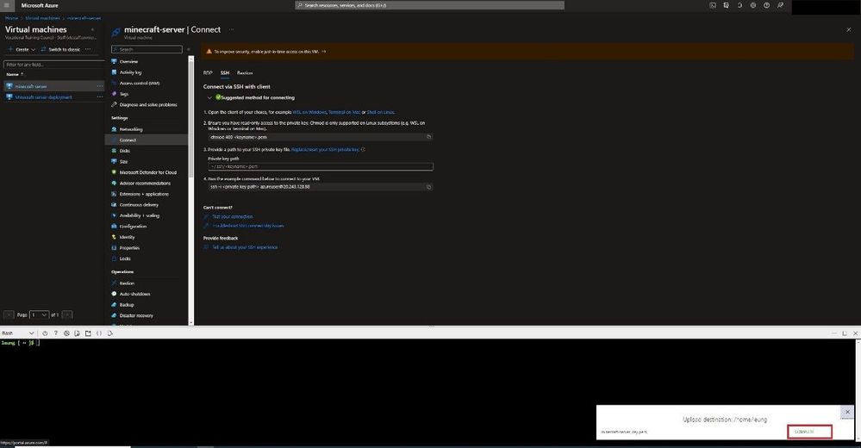Select the SSH tab

pos(225,72)
